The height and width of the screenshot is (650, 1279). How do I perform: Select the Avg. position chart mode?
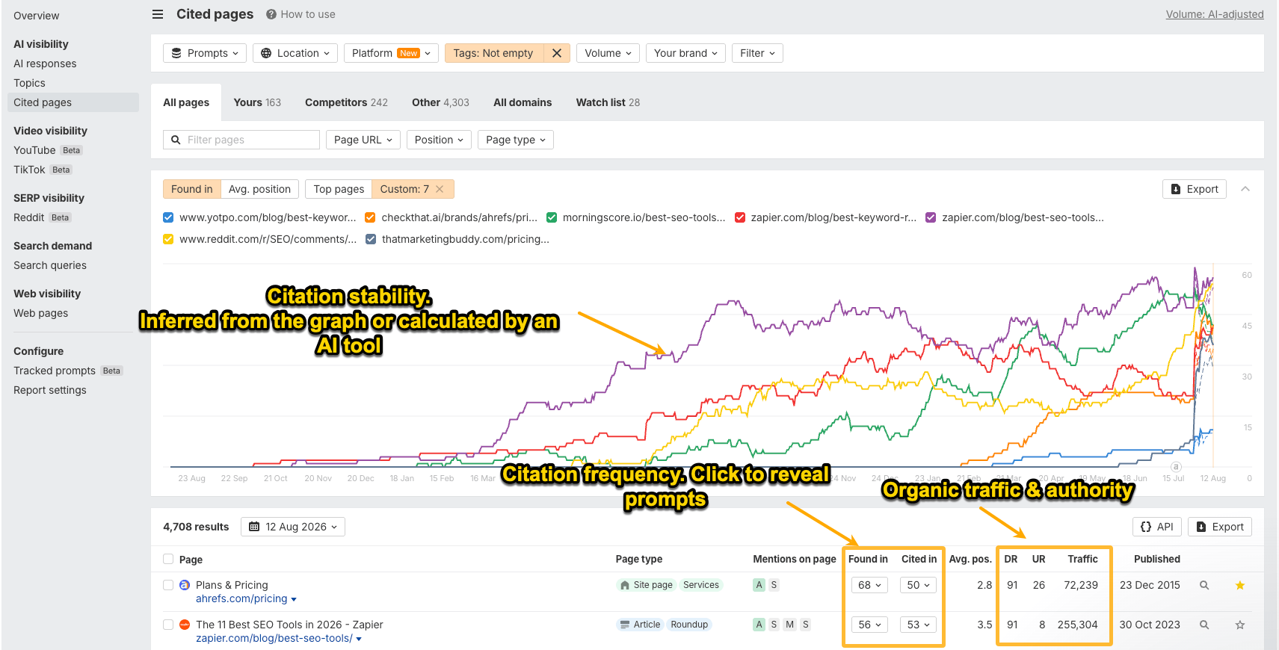259,189
